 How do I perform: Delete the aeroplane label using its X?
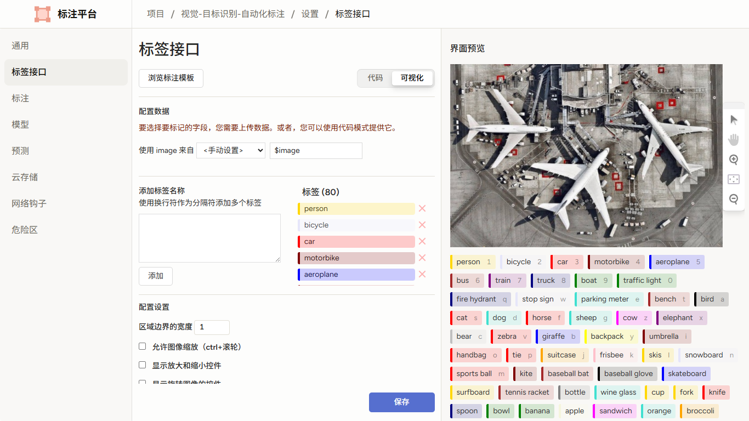click(x=422, y=274)
